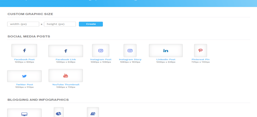Click the Facebook Post thumbnail icon
The width and height of the screenshot is (257, 117).
(x=24, y=51)
